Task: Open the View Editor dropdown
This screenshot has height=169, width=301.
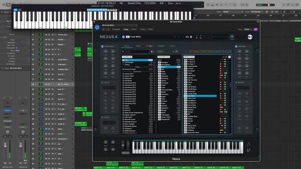Action: point(248,29)
